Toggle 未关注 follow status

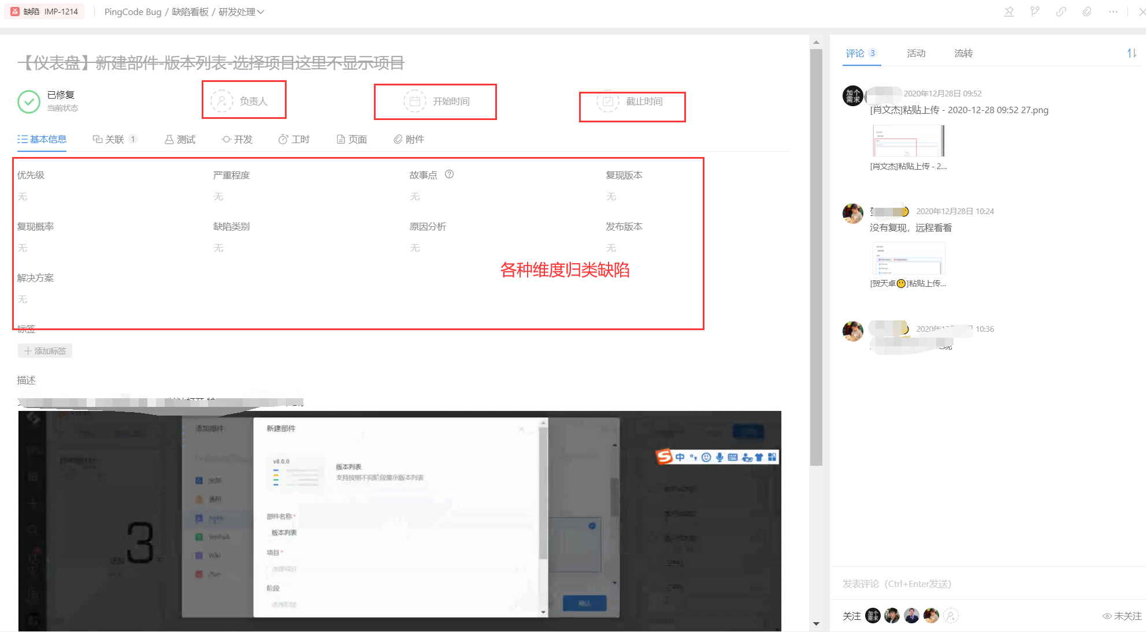[1122, 616]
